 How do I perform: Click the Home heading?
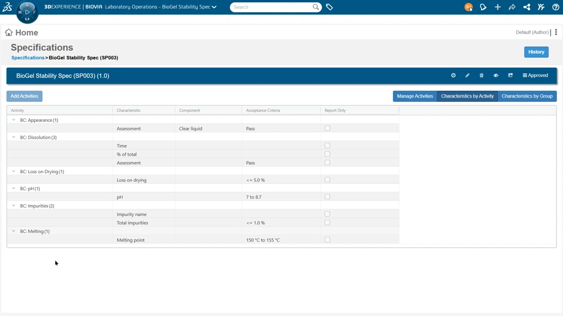click(26, 33)
